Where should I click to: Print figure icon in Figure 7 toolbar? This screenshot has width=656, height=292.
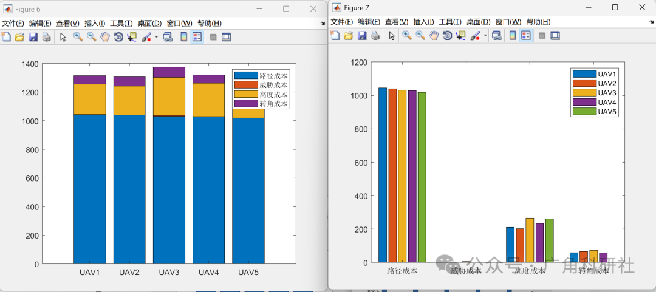click(x=375, y=36)
